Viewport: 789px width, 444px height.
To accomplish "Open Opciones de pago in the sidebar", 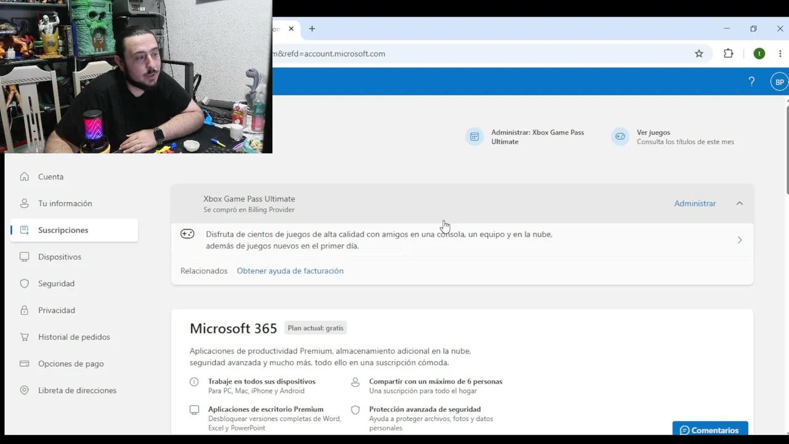I will tap(71, 364).
